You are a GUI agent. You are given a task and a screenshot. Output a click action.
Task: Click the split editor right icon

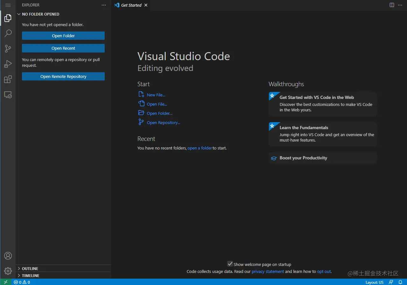tap(392, 5)
